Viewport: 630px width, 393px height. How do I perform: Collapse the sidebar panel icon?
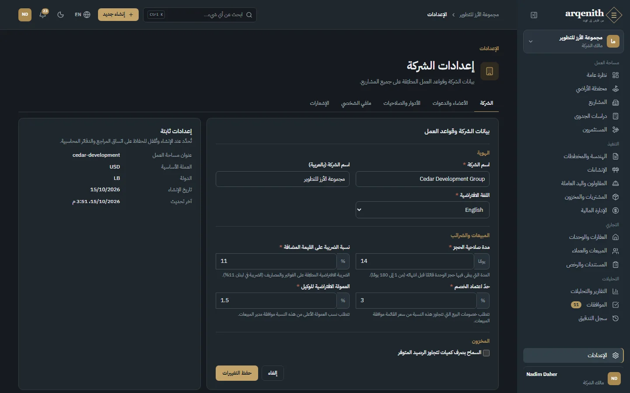[534, 15]
